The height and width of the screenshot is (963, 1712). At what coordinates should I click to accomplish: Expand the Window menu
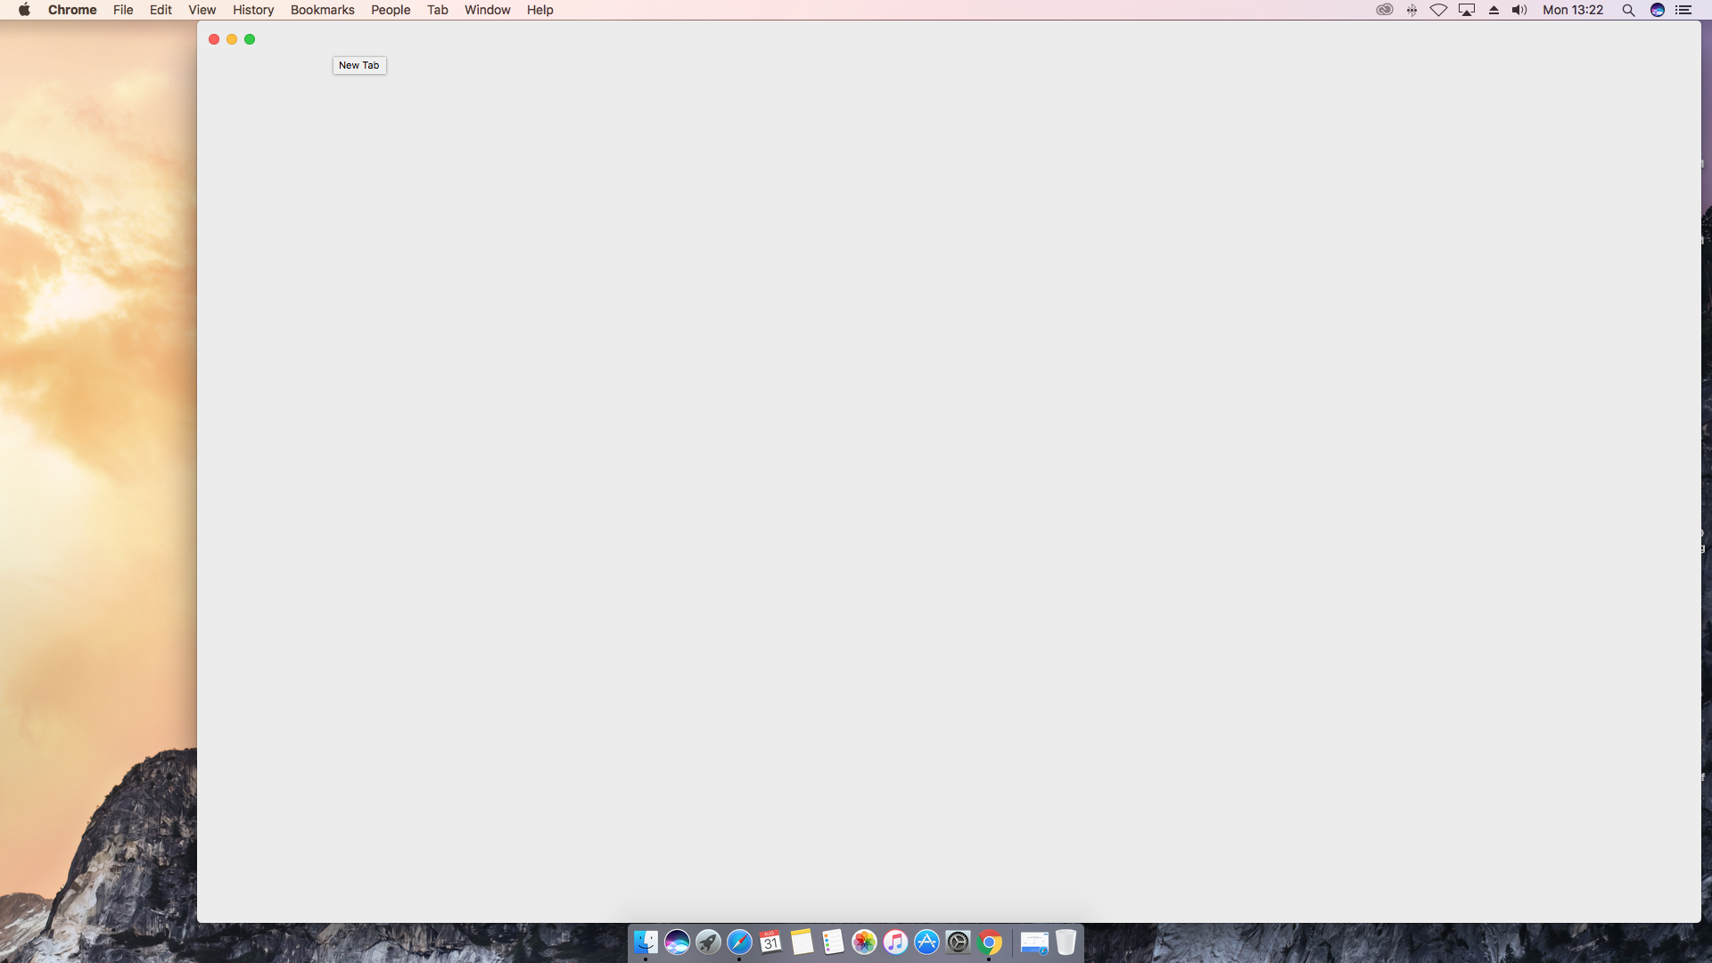[487, 11]
